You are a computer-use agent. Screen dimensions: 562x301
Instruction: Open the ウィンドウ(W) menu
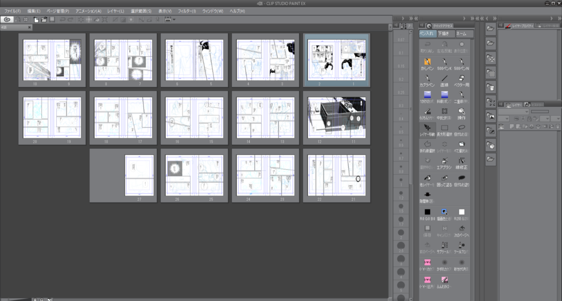pyautogui.click(x=213, y=11)
